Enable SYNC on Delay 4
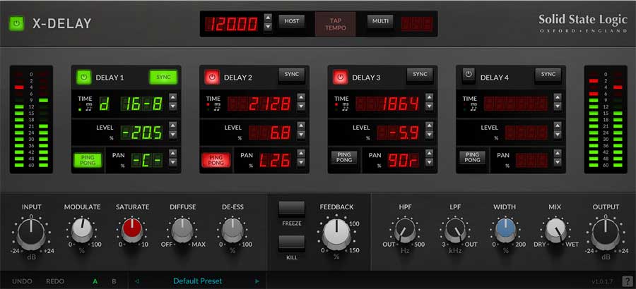 (548, 75)
